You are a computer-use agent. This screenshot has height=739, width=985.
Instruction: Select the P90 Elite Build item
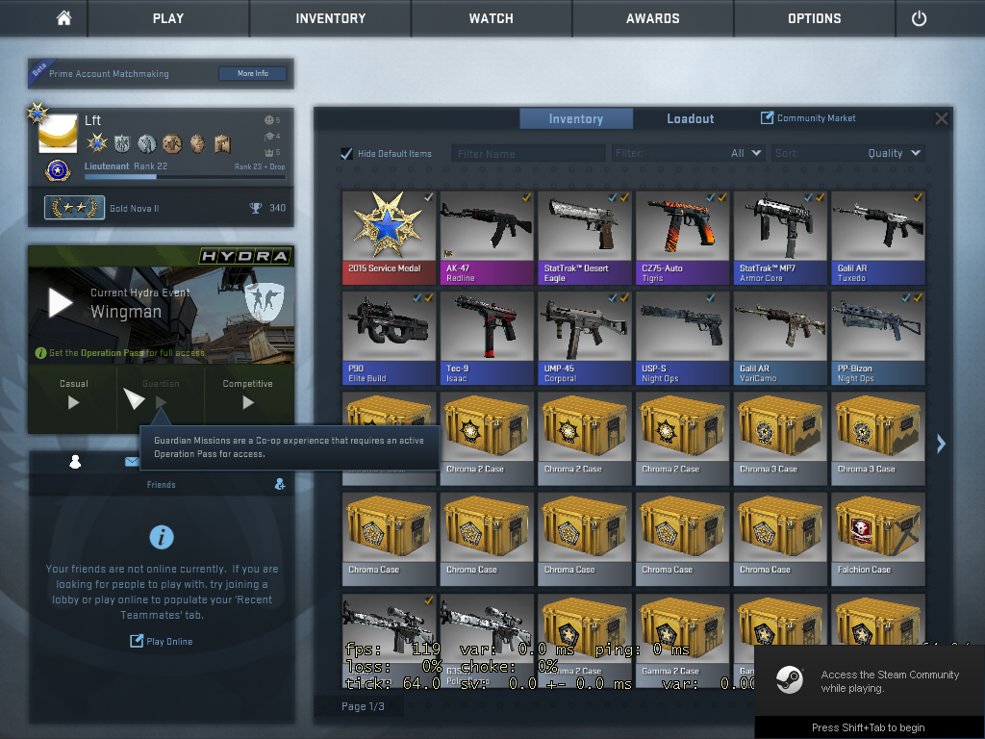[x=389, y=338]
